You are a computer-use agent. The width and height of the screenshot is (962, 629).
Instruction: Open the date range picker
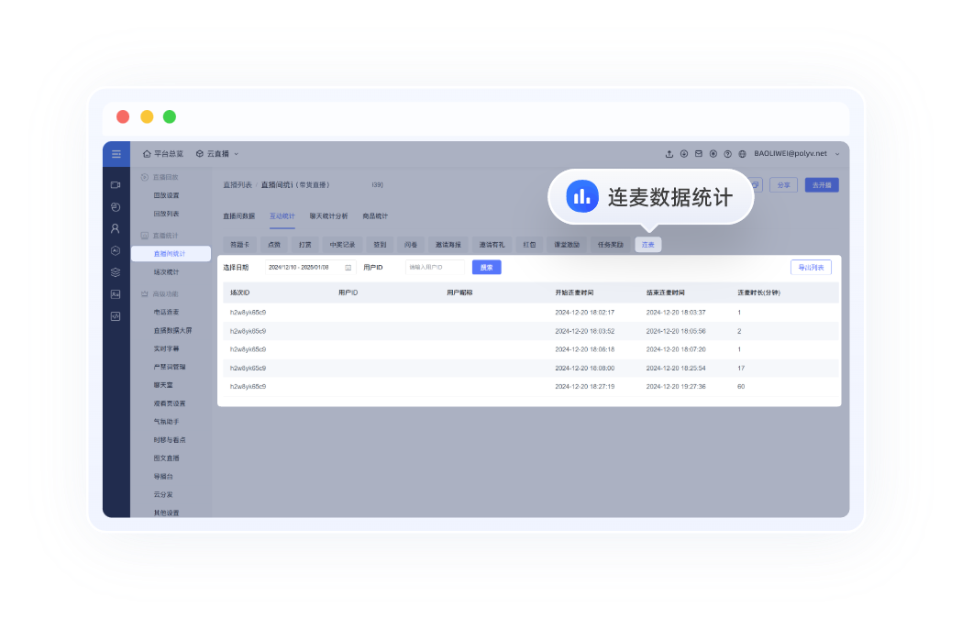(309, 268)
